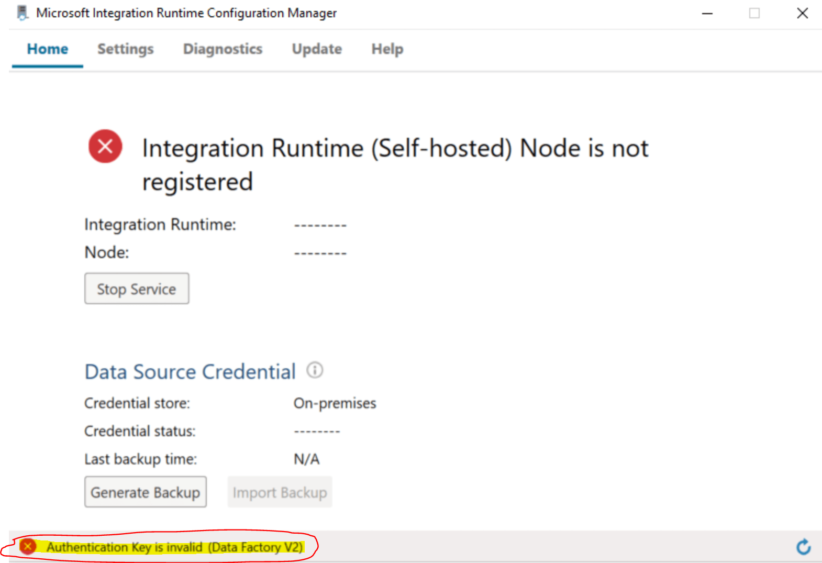Click the 'Credential status:' label

[140, 431]
